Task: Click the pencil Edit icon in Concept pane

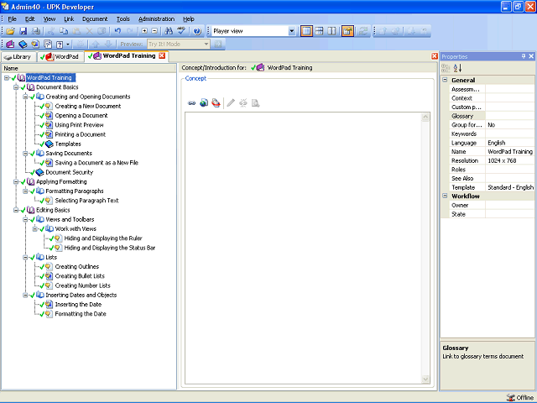Action: [x=231, y=102]
